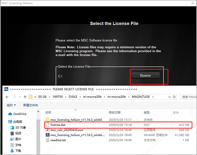Expand chevron after DISK2 breadcrumb
This screenshot has height=155, width=197.
coord(80,97)
